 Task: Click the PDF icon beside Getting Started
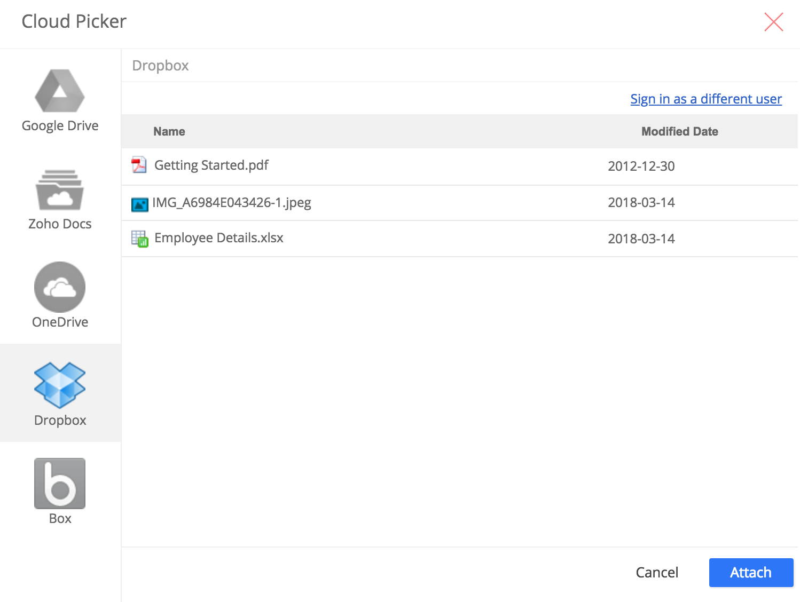[139, 165]
